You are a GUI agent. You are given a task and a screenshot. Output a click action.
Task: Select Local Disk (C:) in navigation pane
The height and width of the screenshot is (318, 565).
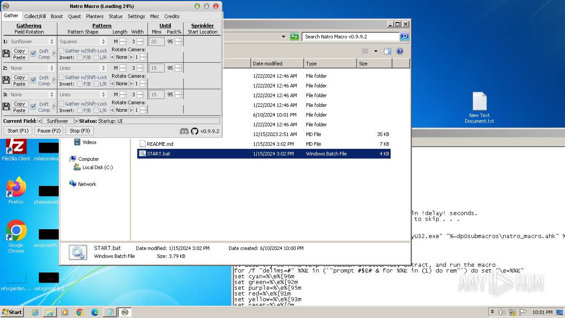pyautogui.click(x=93, y=167)
